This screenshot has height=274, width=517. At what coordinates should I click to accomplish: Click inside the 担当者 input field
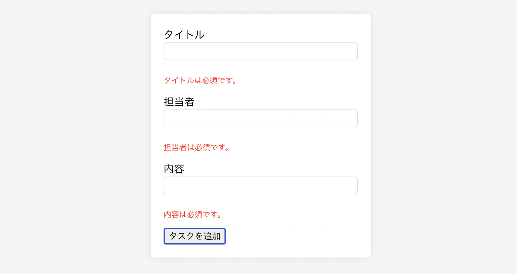[260, 118]
